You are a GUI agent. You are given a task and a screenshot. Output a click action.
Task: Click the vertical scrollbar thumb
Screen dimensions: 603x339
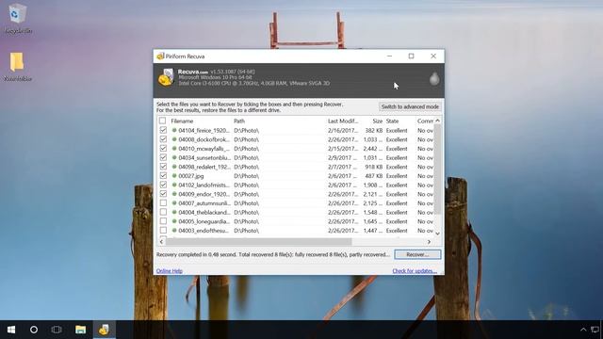(437, 169)
